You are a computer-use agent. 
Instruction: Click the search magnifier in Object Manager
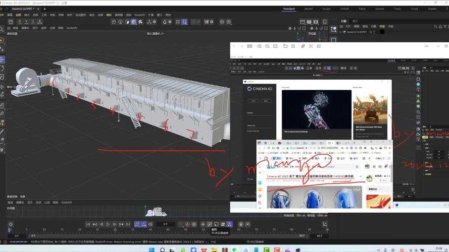(435, 27)
